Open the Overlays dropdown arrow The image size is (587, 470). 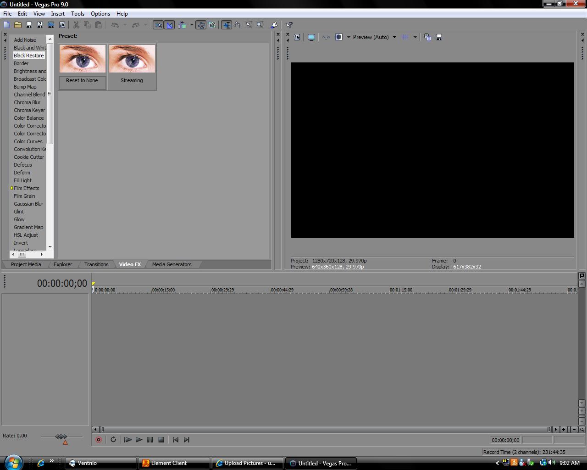(x=415, y=37)
